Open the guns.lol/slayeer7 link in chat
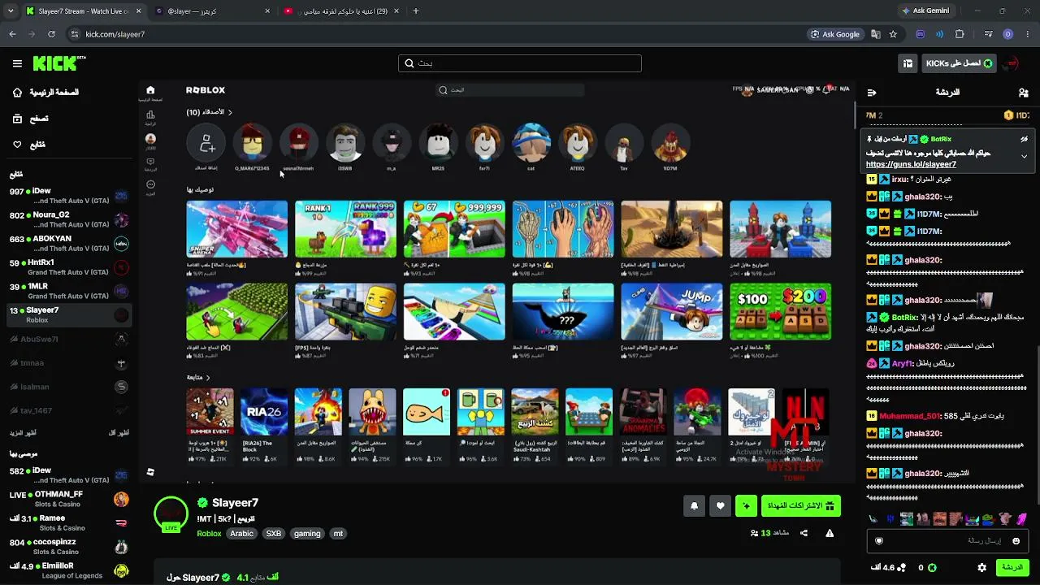Screen dimensions: 1040x585 pyautogui.click(x=911, y=164)
